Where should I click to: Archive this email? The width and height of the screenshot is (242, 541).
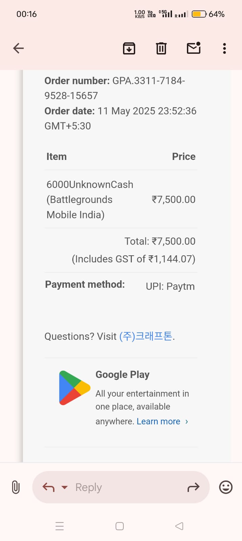point(129,48)
